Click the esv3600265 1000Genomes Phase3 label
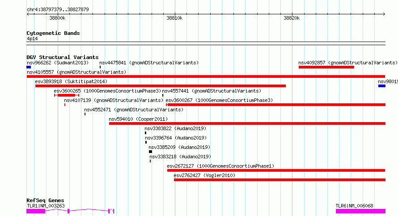The height and width of the screenshot is (216, 398). coord(107,91)
